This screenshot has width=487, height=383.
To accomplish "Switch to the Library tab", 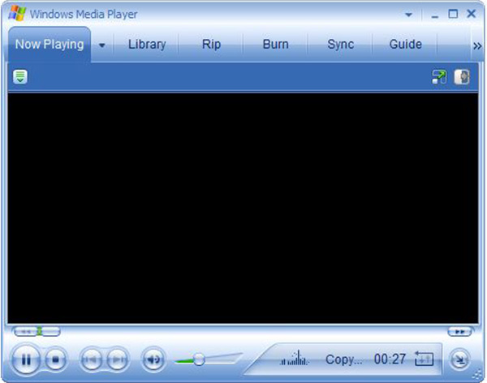I will pyautogui.click(x=147, y=44).
